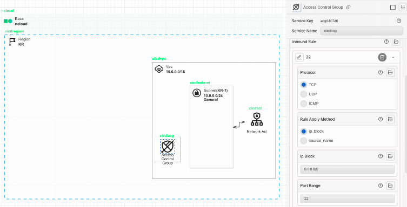Click the link icon beside Access Control Group title
The image size is (407, 207).
(348, 7)
